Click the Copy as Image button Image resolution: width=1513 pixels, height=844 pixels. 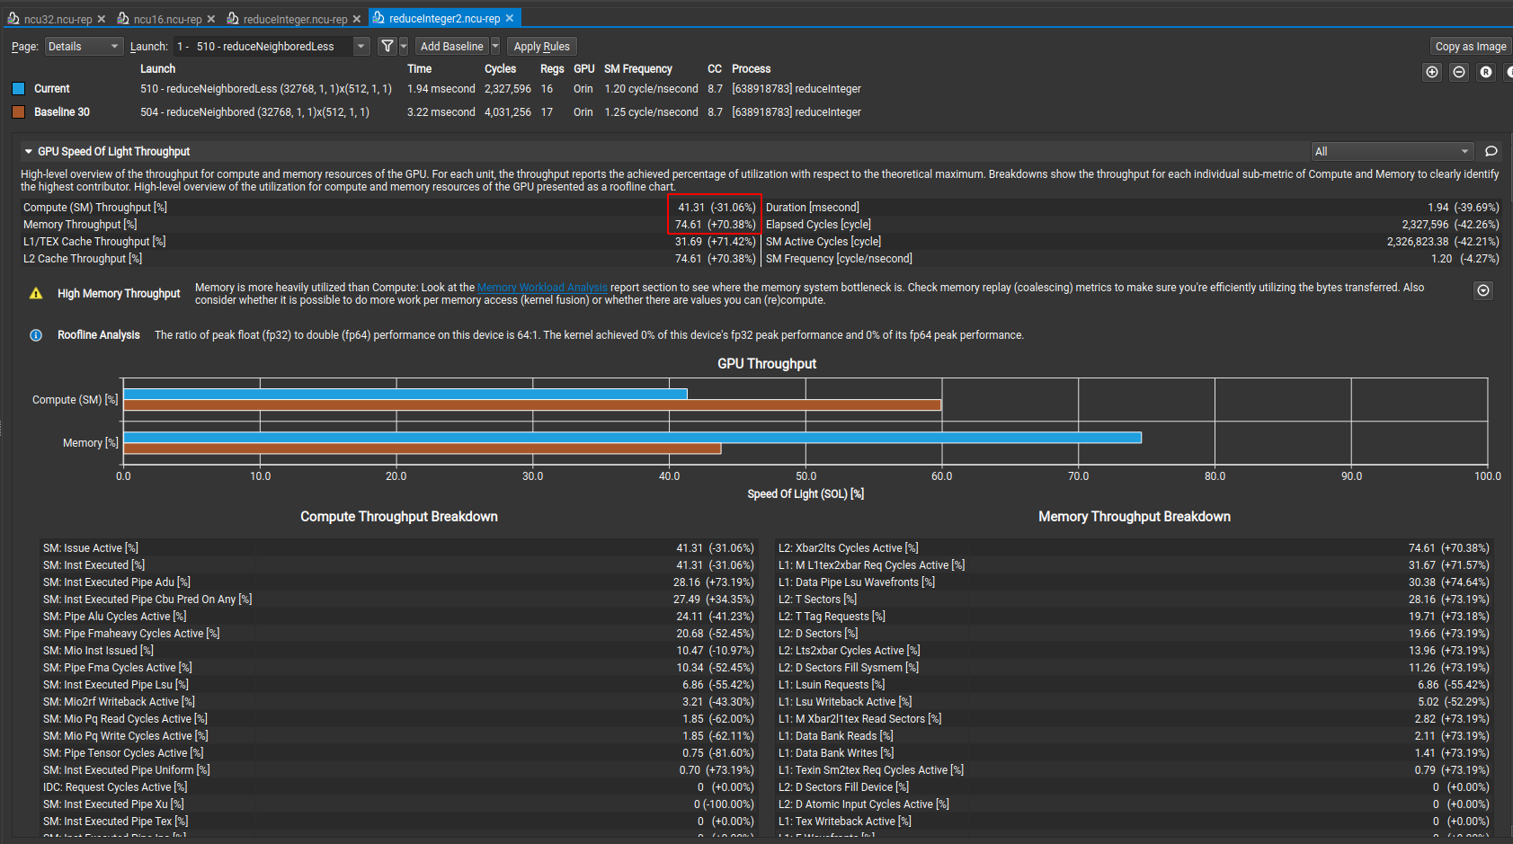[1470, 47]
